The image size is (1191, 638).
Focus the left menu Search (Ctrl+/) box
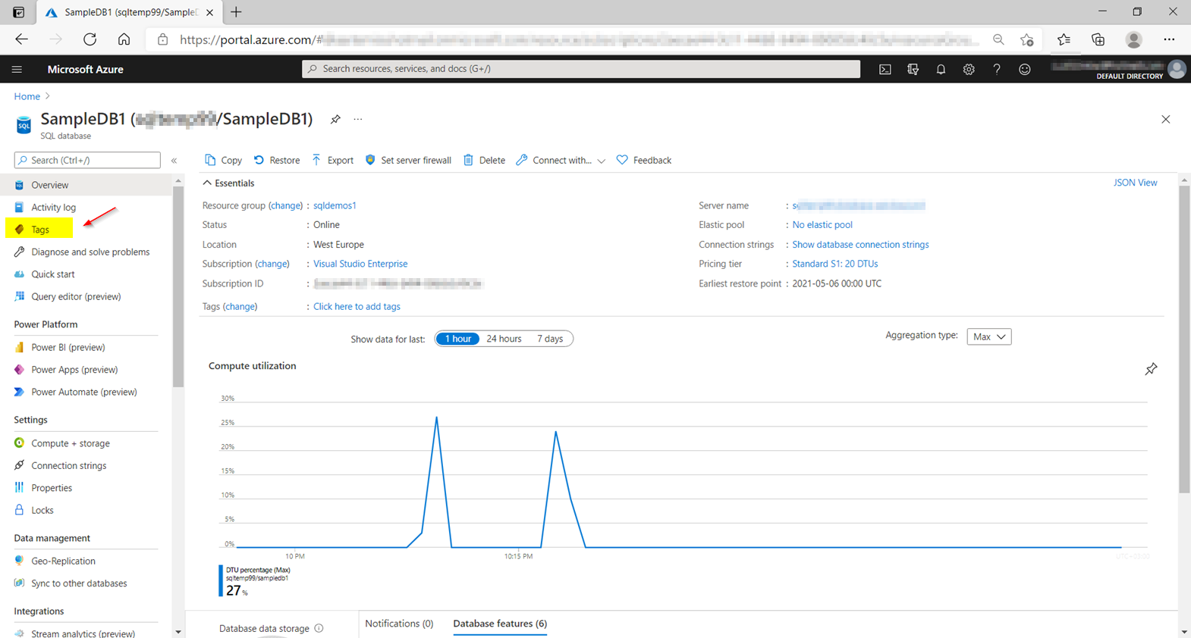coord(87,160)
